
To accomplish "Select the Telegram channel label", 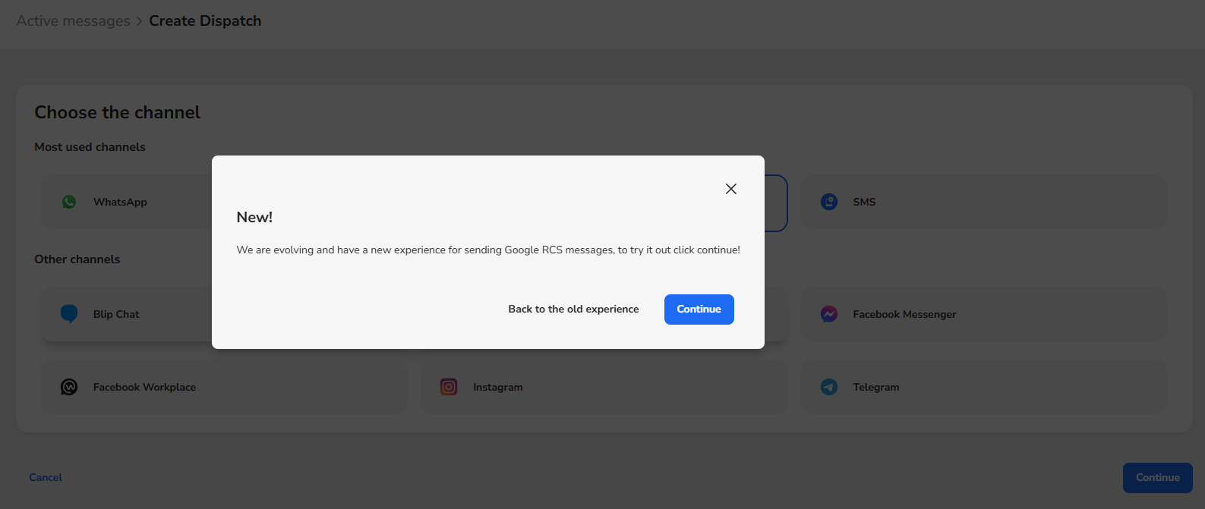I will click(875, 387).
